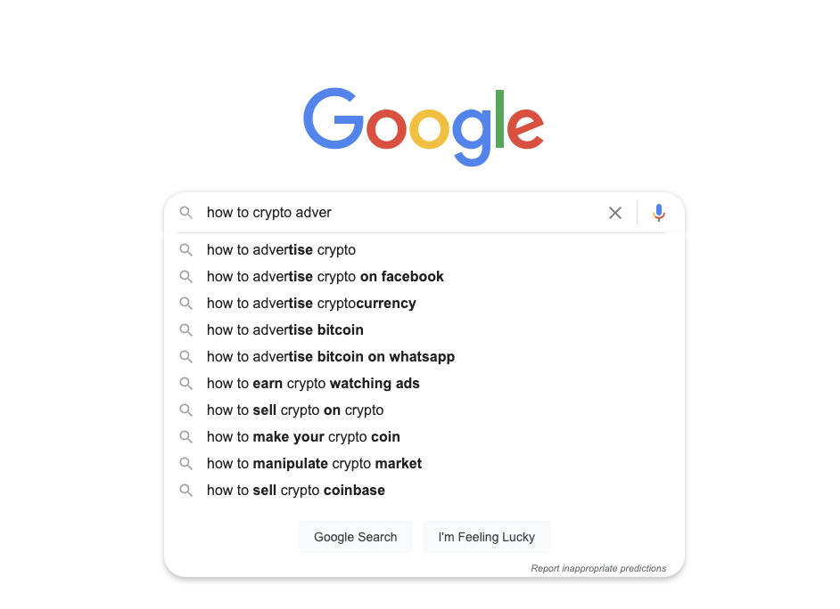Select the first suggestion 'how to advertise crypto'
This screenshot has width=840, height=609.
tap(281, 250)
